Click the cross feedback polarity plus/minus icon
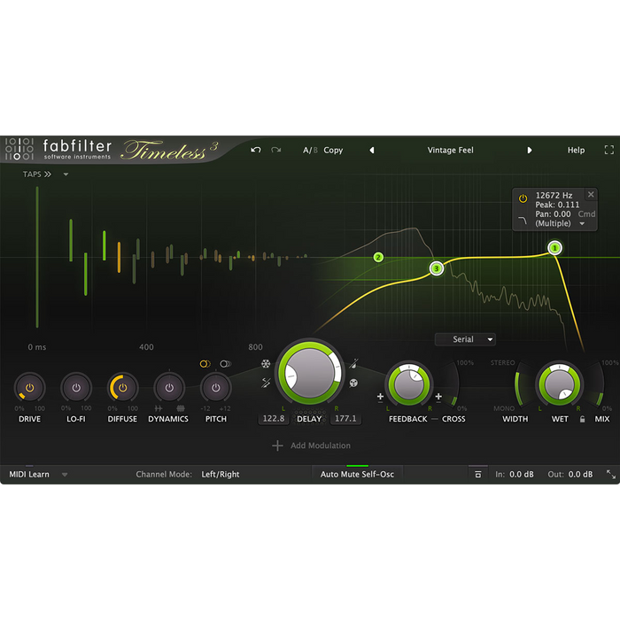620x620 pixels. [x=438, y=397]
